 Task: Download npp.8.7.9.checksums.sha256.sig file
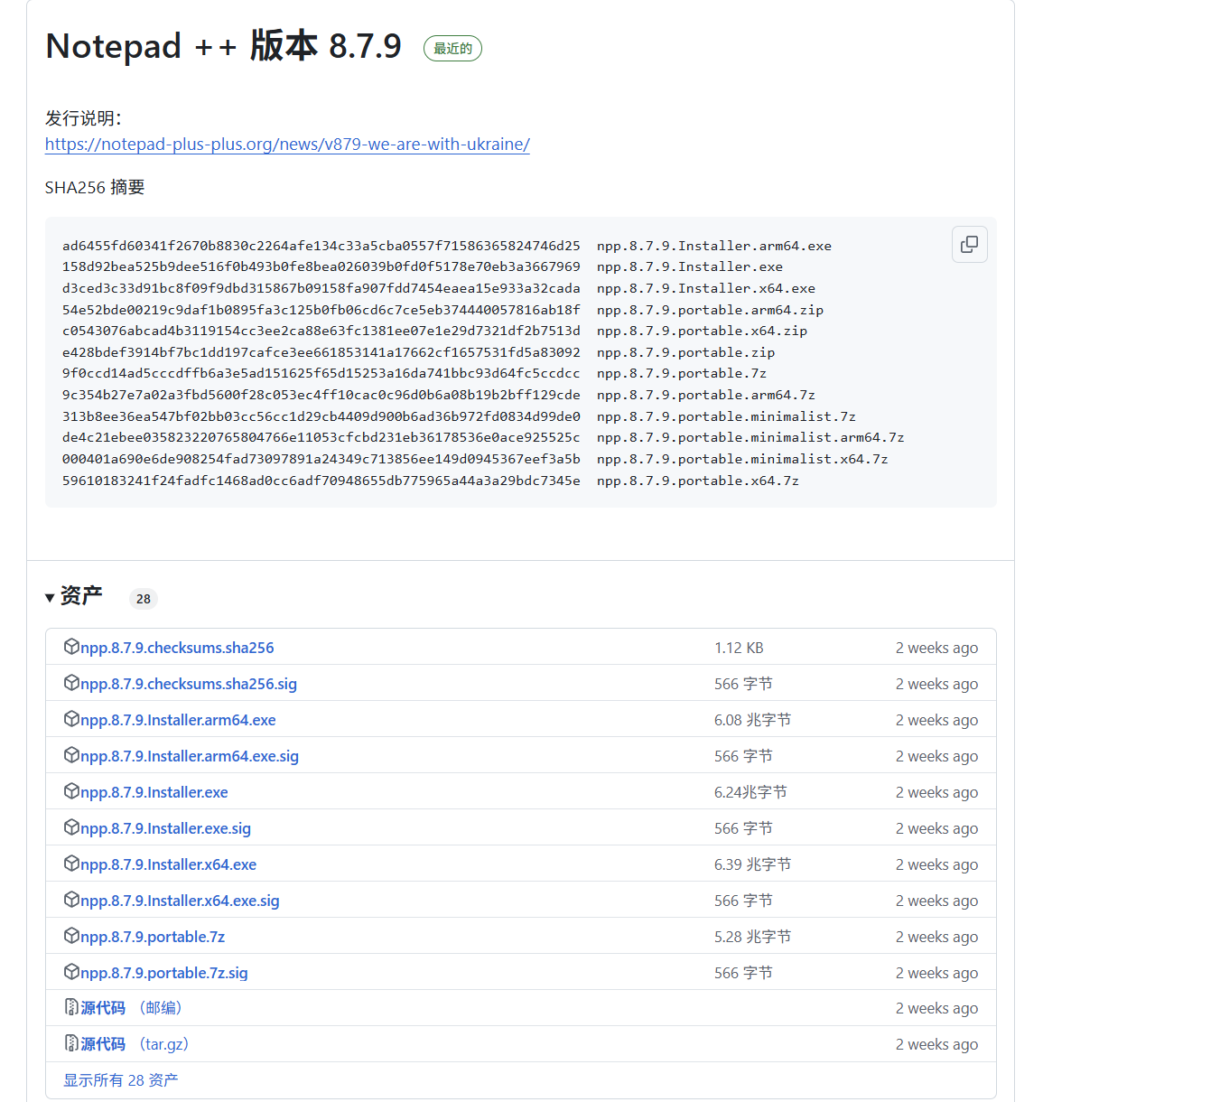[x=189, y=684]
